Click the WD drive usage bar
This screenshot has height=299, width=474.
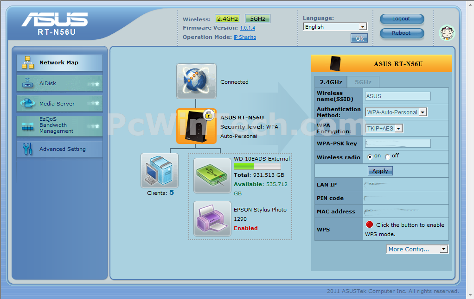pyautogui.click(x=257, y=166)
